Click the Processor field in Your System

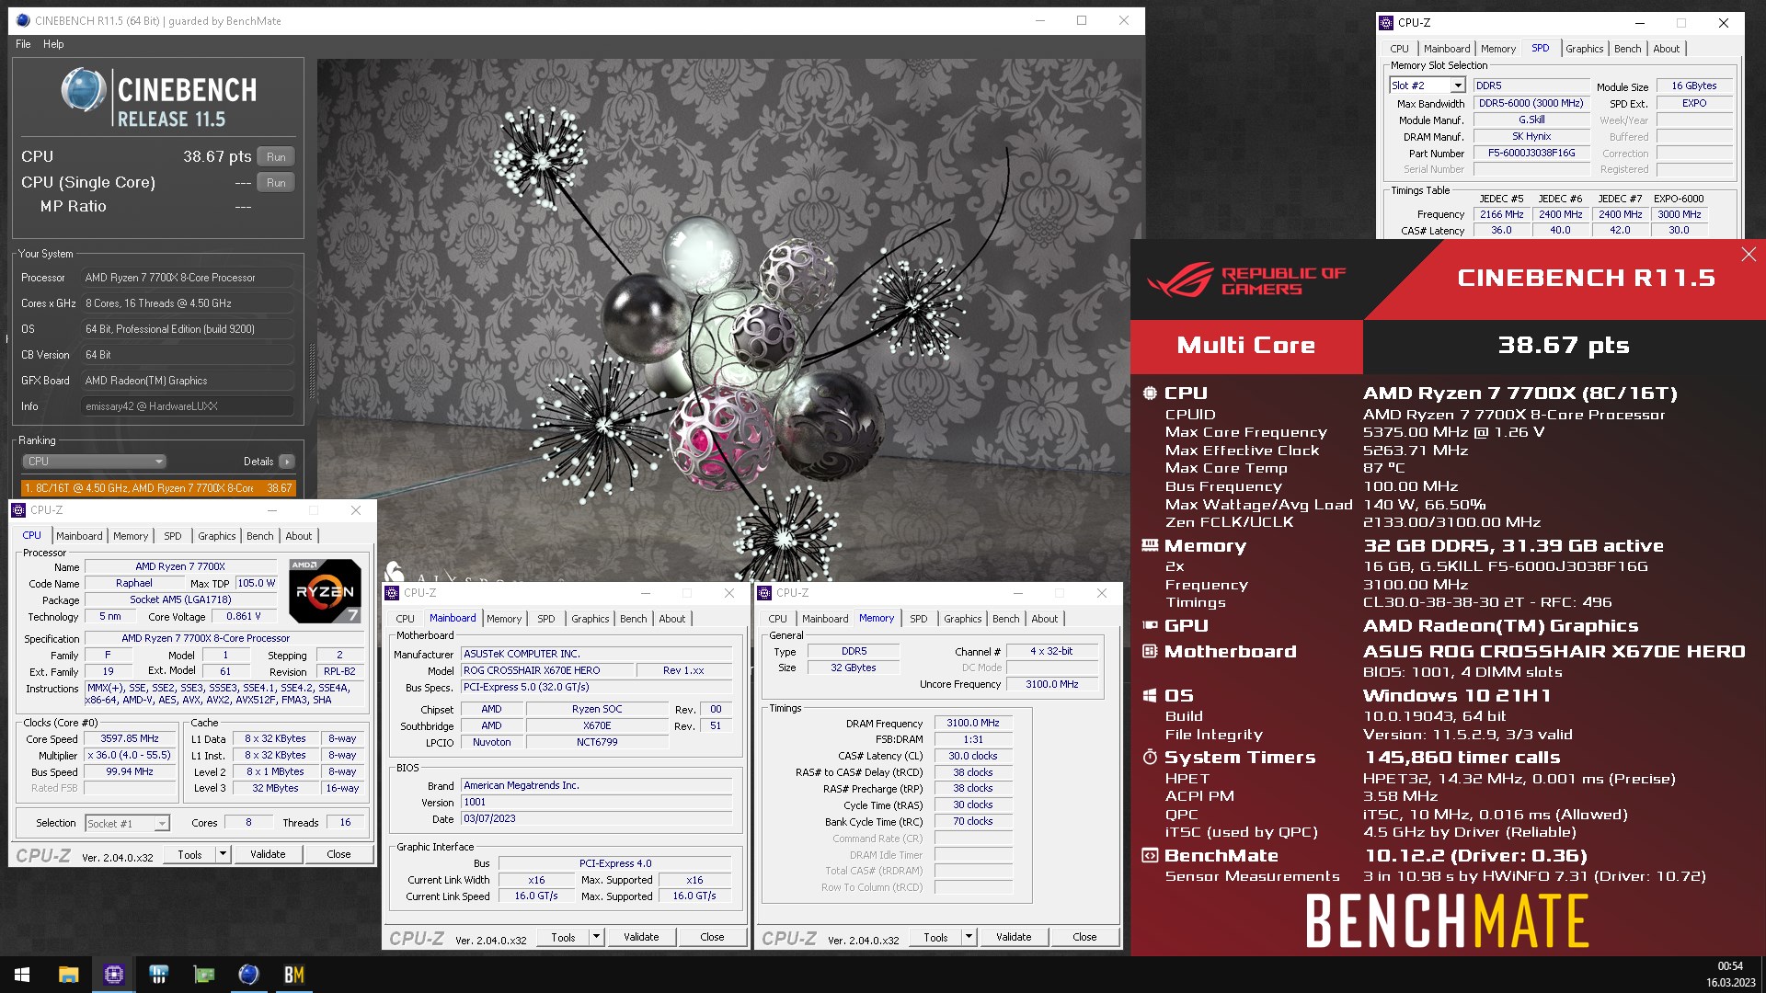pos(188,278)
